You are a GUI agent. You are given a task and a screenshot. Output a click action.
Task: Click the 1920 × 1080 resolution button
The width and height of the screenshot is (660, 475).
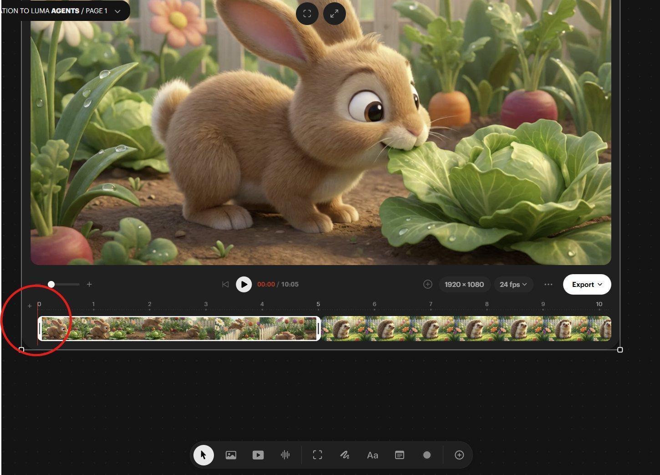[x=464, y=284]
